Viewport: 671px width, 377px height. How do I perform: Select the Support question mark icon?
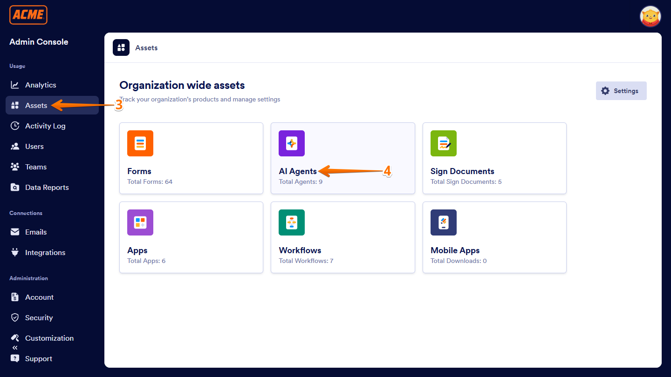[x=15, y=358]
